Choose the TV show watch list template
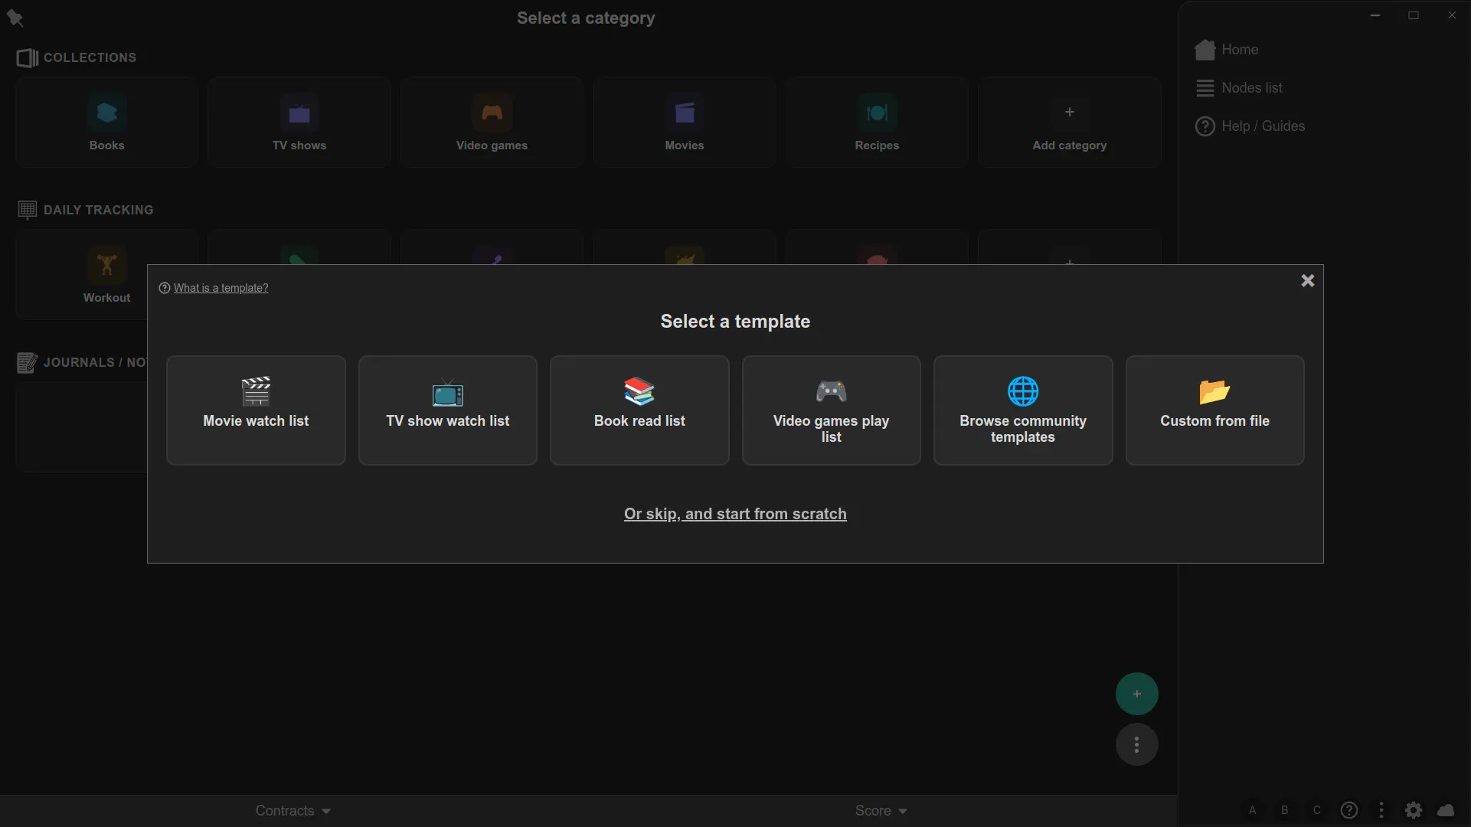The height and width of the screenshot is (827, 1471). [x=447, y=410]
